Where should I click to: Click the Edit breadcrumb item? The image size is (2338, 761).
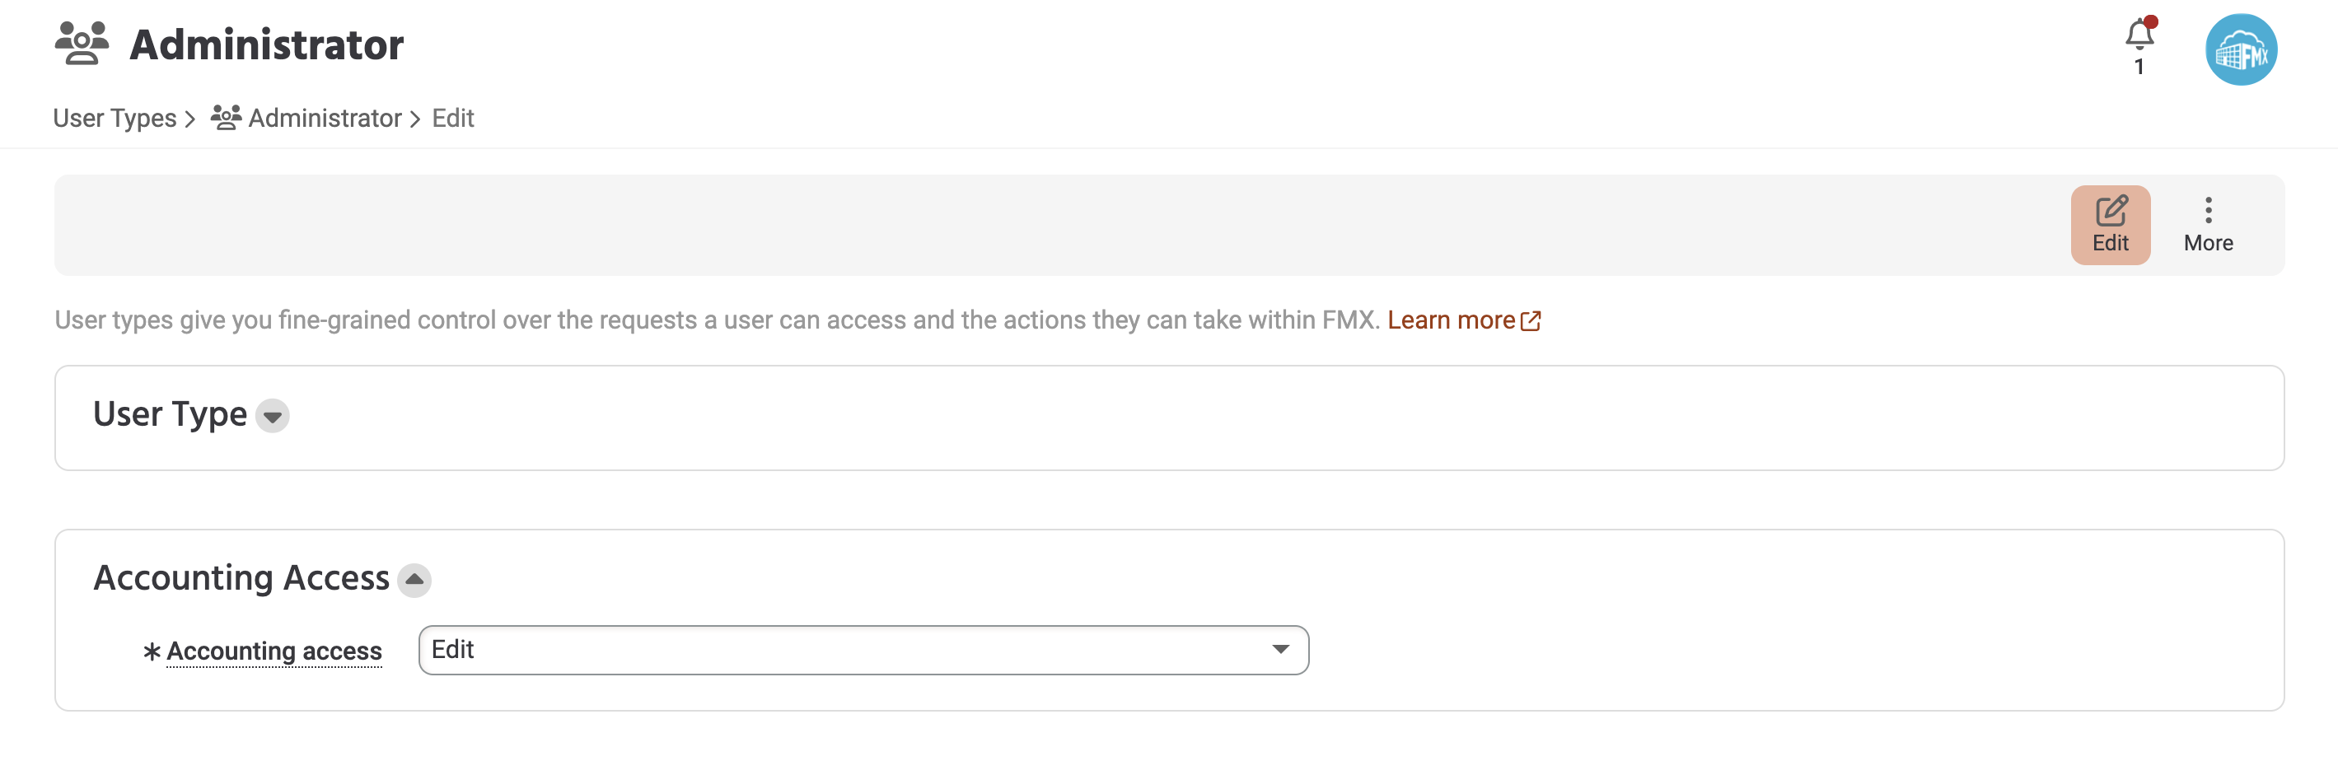(x=453, y=119)
